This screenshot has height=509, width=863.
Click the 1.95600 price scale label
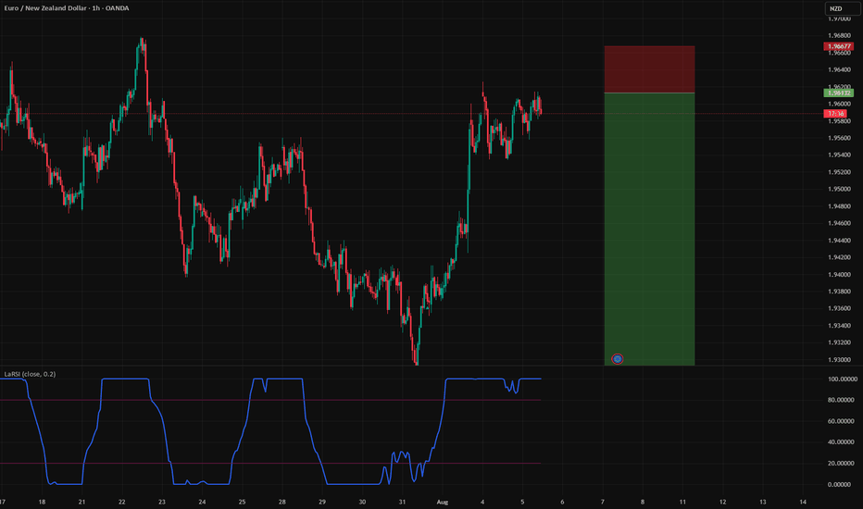point(839,138)
